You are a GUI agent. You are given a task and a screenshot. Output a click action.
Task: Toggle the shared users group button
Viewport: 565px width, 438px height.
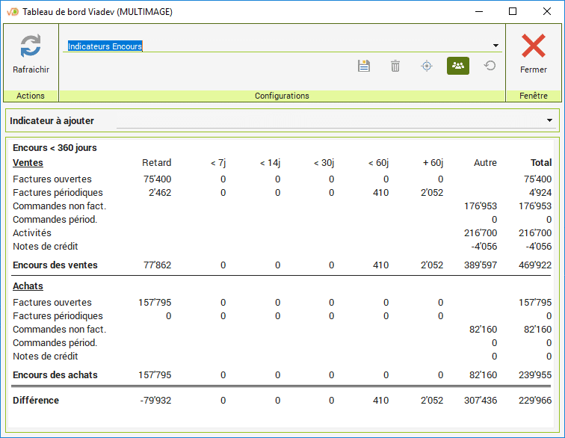coord(458,66)
